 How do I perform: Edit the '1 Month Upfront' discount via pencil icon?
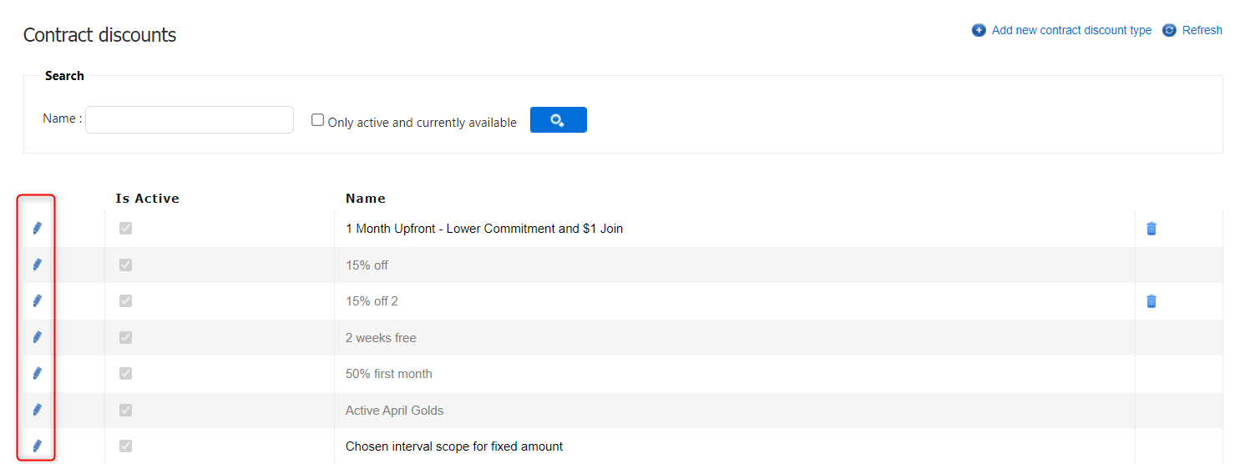pyautogui.click(x=37, y=228)
